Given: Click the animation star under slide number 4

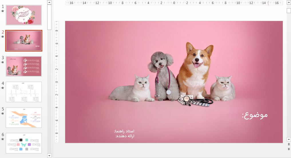Looking at the screenshot, I should click(x=3, y=88).
